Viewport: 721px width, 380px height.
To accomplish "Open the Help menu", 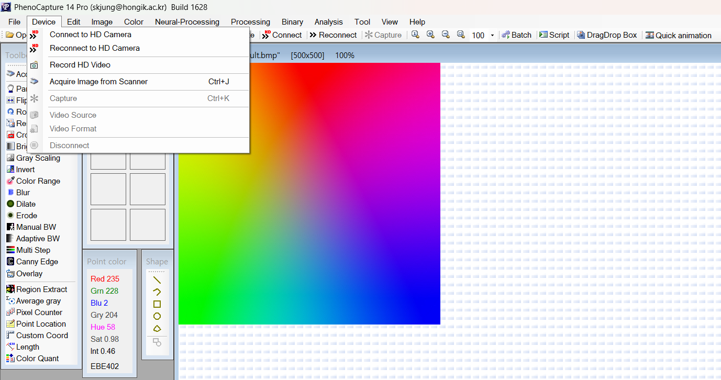I will tap(417, 22).
